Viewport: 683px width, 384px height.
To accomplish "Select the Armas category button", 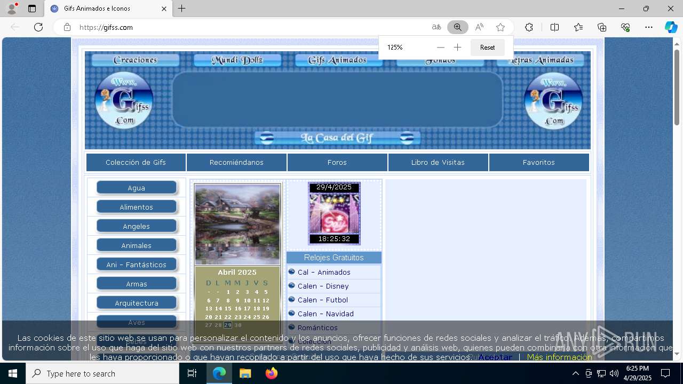I will [x=137, y=284].
